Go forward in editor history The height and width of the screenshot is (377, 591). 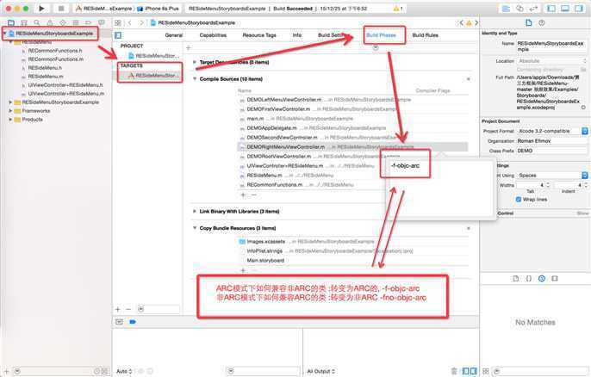click(x=141, y=23)
